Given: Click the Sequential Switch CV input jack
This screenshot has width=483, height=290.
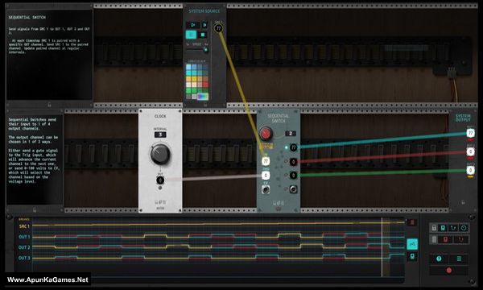Looking at the screenshot, I should (266, 189).
